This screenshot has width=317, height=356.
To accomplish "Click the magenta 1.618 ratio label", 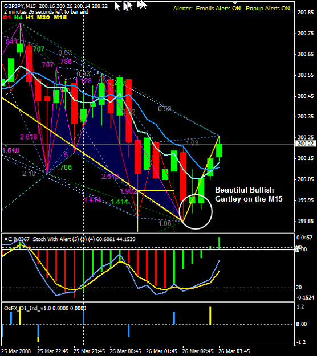I will (11, 150).
